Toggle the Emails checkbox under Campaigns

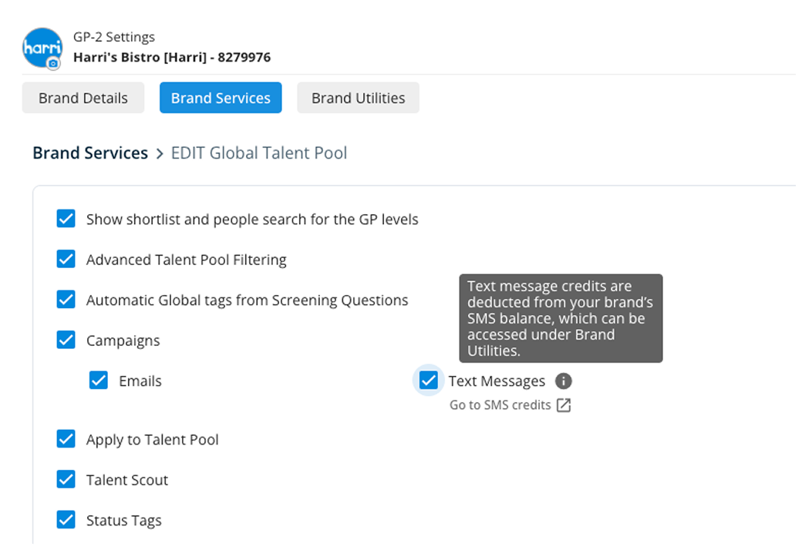99,381
